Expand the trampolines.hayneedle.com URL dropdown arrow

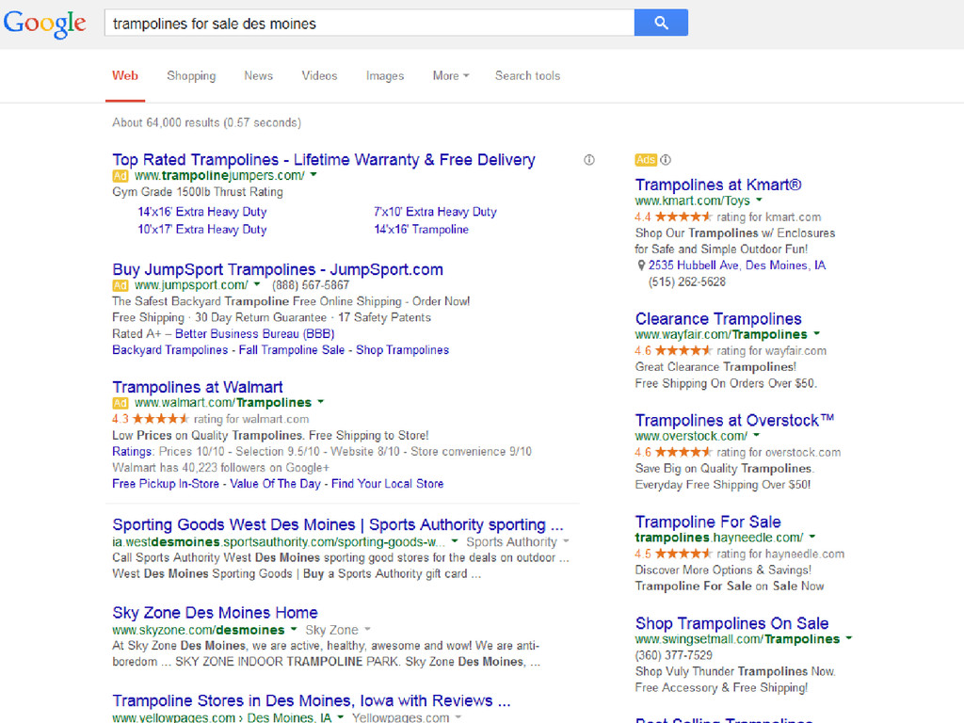[812, 538]
